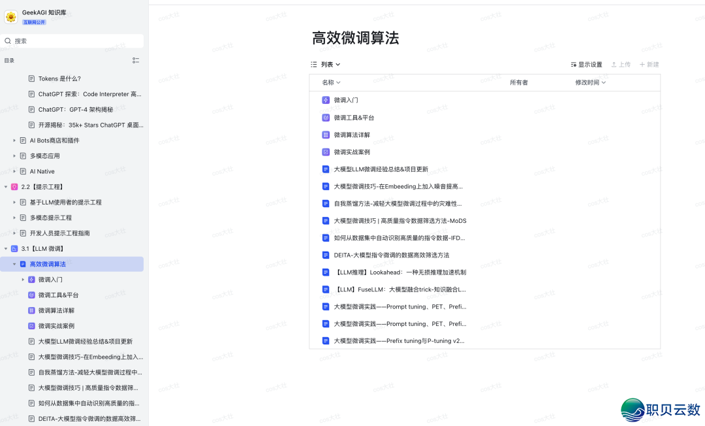Click the 微调实战案例 icon in the file list

pos(326,152)
